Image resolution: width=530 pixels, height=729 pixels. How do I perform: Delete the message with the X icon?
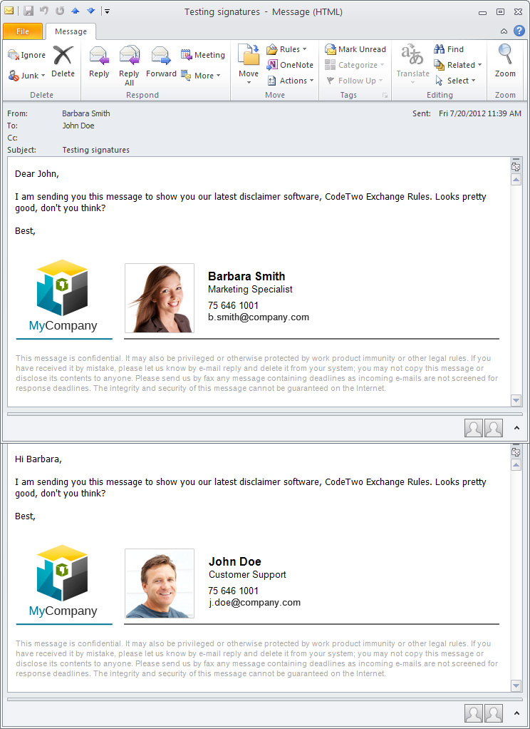click(63, 62)
